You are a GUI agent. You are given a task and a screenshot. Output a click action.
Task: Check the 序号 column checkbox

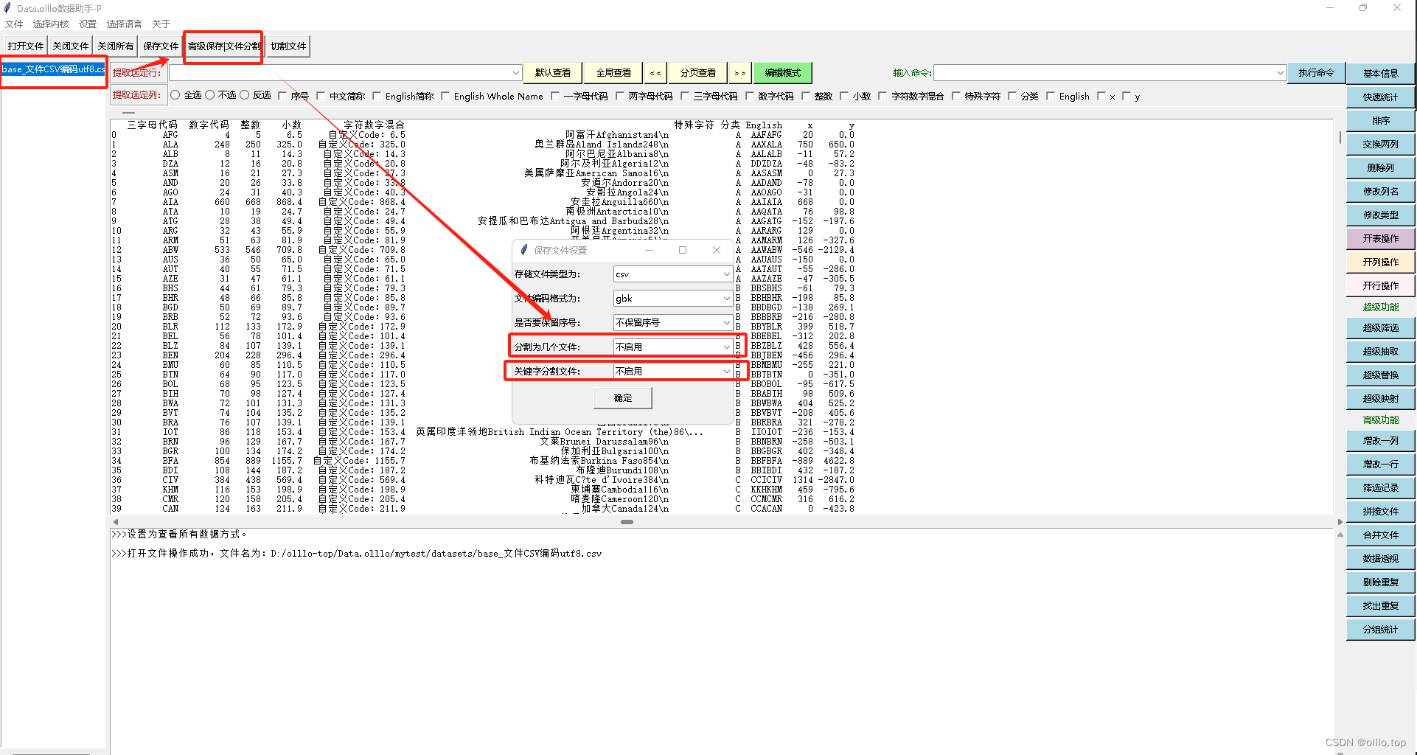click(x=282, y=96)
